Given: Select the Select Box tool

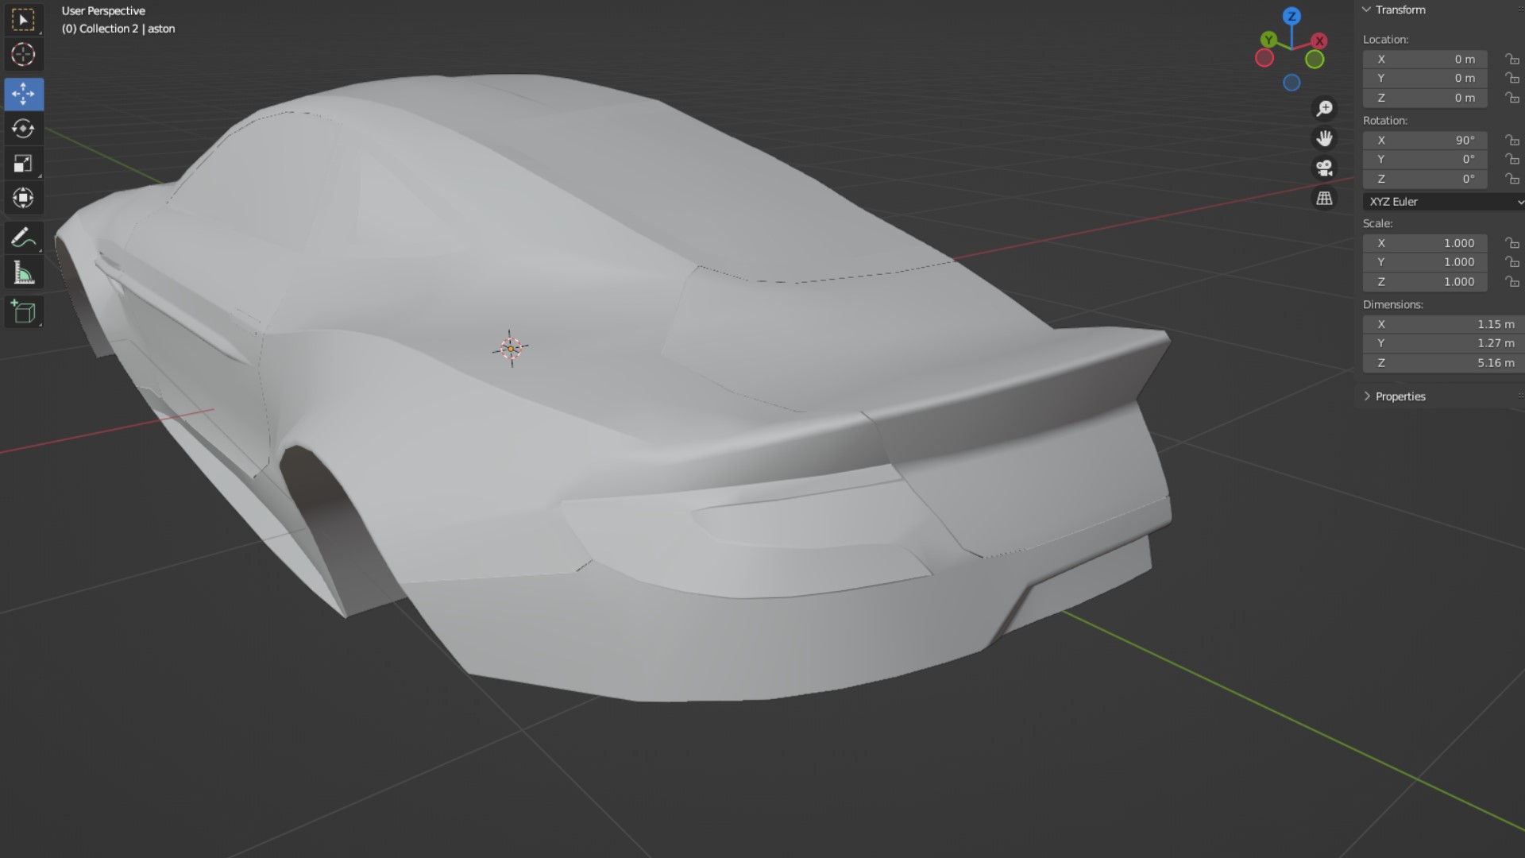Looking at the screenshot, I should pos(23,20).
